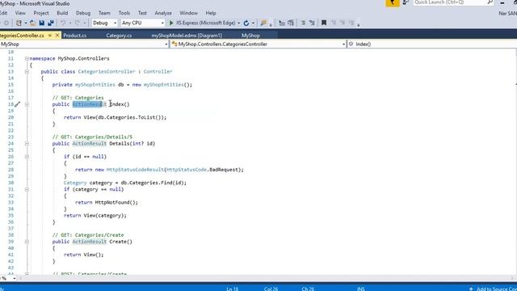Click the Add to Source Control arrow icon
This screenshot has height=291, width=517.
click(471, 289)
